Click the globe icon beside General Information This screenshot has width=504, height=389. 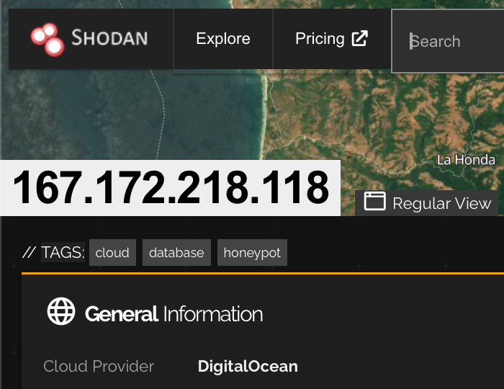(61, 312)
